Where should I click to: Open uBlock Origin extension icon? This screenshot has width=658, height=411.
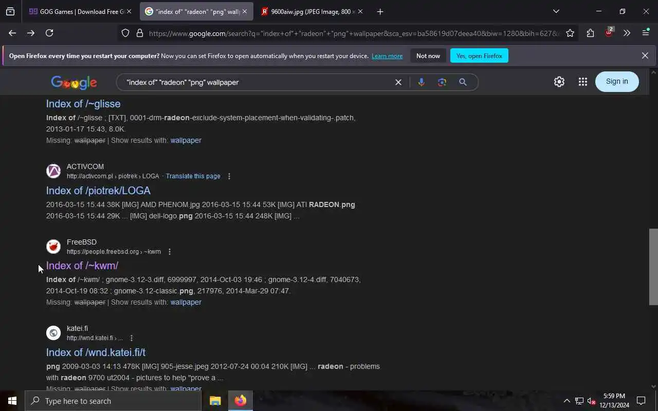(609, 33)
